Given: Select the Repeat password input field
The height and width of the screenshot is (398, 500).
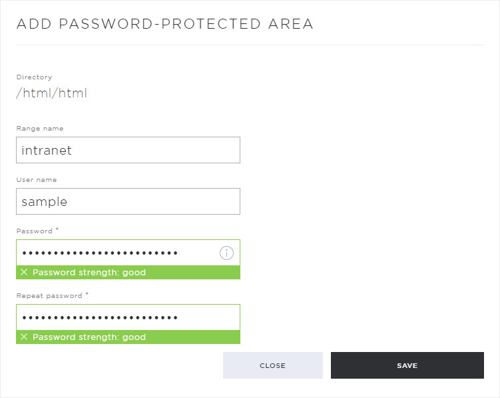Looking at the screenshot, I should tap(128, 317).
